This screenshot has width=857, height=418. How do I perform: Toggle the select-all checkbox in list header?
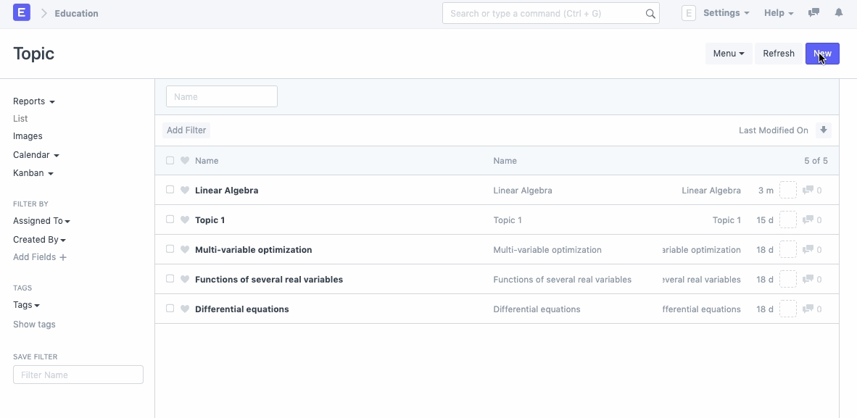(170, 161)
